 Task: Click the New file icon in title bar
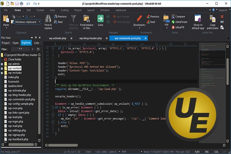pyautogui.click(x=8, y=4)
